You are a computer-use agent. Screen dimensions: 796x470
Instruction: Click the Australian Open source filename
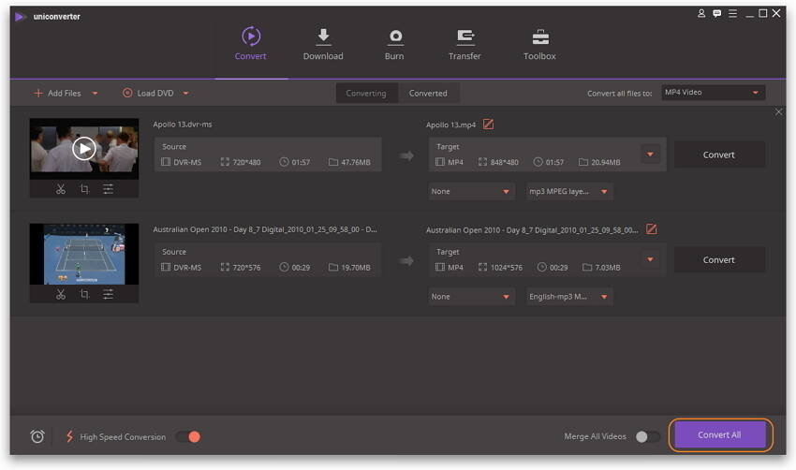265,229
